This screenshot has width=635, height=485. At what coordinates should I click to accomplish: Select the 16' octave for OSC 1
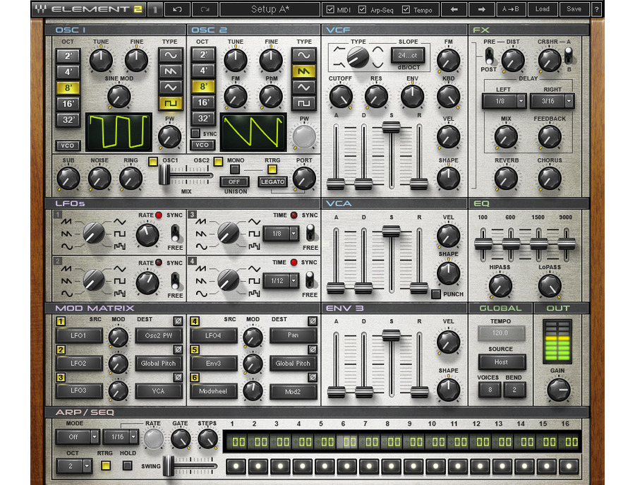[x=68, y=103]
